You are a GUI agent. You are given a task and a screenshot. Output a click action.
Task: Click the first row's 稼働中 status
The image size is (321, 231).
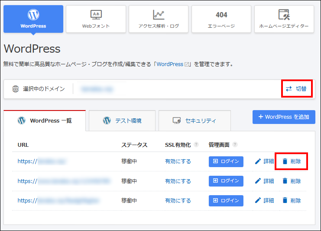pos(129,161)
